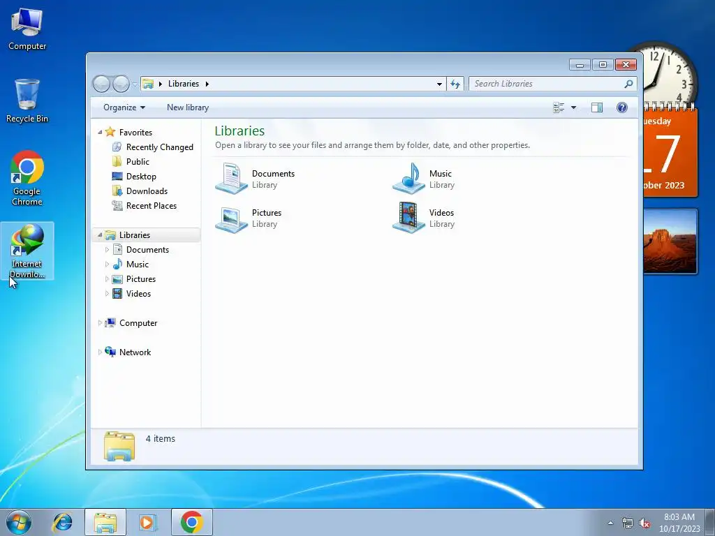The image size is (715, 536).
Task: Open recent pages dropdown beside Forward button
Action: [135, 84]
